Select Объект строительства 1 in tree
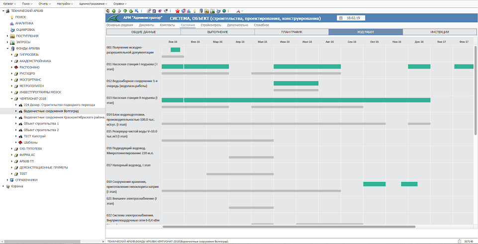This screenshot has height=244, width=478. click(41, 124)
